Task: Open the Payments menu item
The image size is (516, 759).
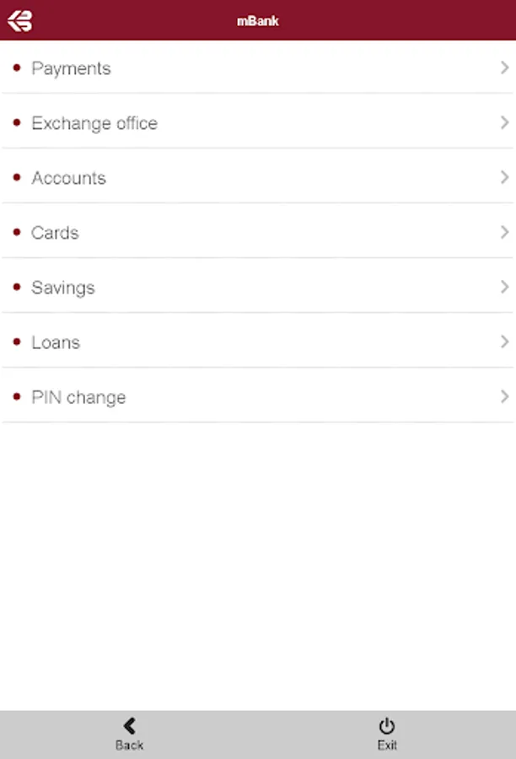Action: (258, 67)
